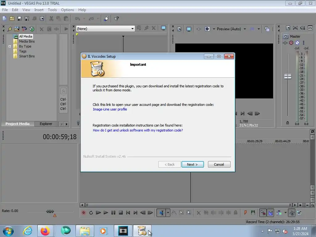Open the Normal Edit tool dropdown arrow
Viewport: 316px width, 237px height.
(168, 213)
